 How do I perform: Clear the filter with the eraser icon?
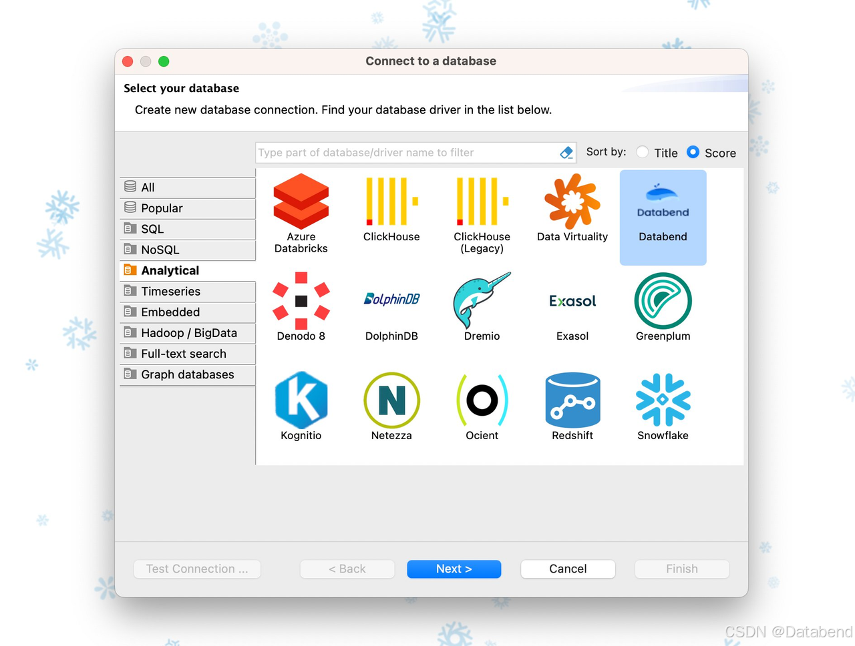pyautogui.click(x=566, y=153)
